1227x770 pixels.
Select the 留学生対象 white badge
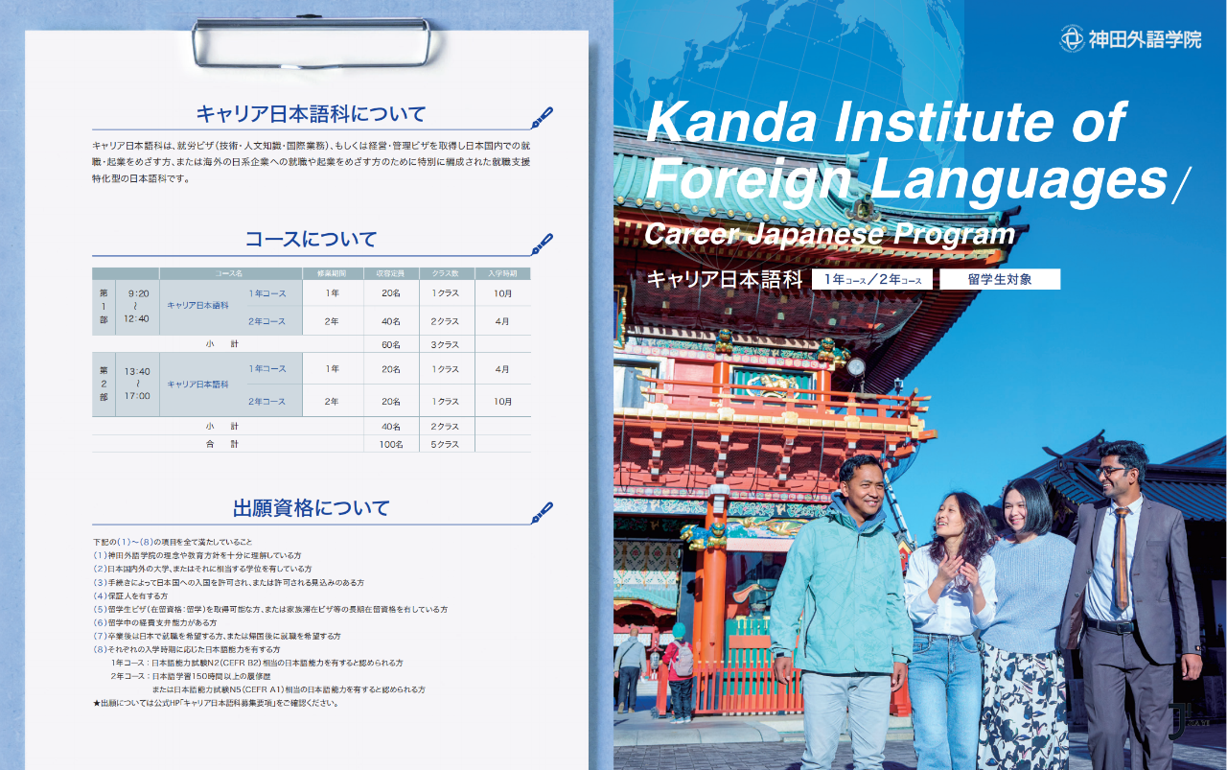point(1000,280)
